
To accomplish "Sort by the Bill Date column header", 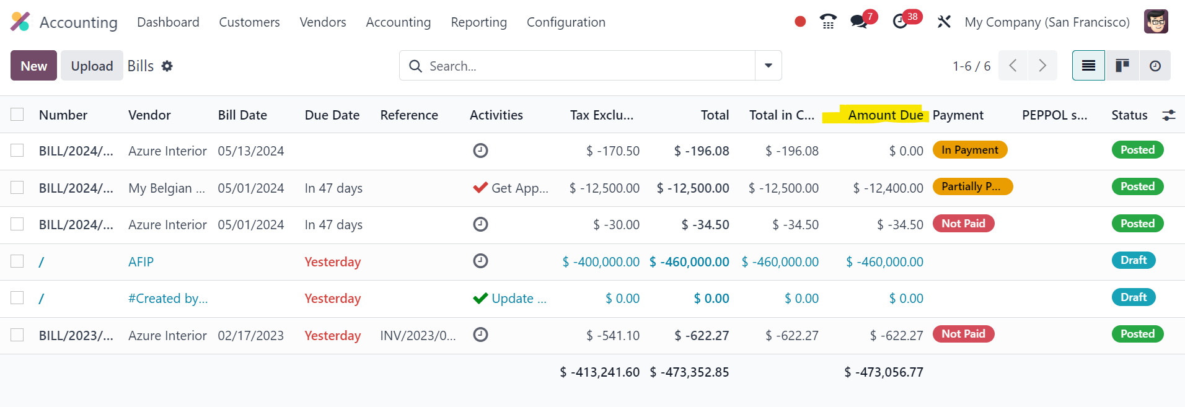I will click(x=242, y=115).
